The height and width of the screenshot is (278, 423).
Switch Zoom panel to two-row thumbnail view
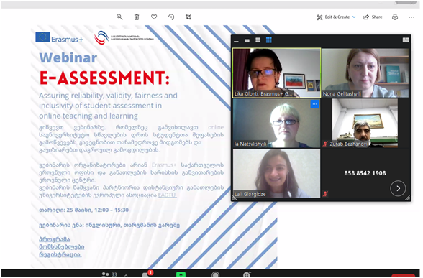pyautogui.click(x=258, y=40)
